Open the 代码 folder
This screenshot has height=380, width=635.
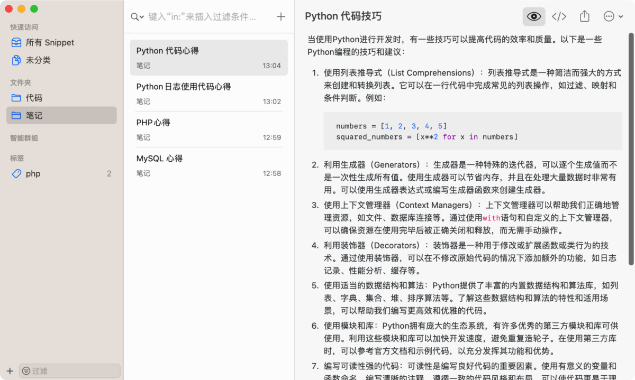[62, 98]
